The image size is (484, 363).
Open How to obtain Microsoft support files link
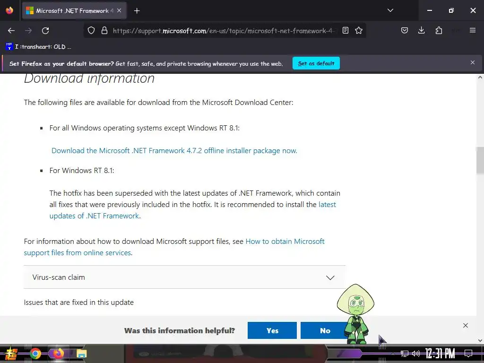174,247
